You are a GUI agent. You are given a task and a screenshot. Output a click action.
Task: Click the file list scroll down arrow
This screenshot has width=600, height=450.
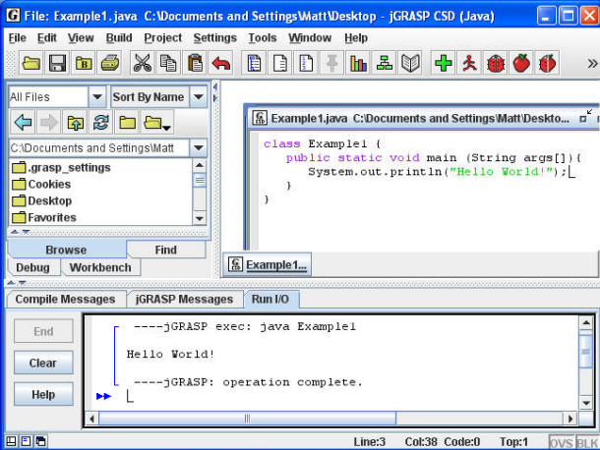click(200, 218)
